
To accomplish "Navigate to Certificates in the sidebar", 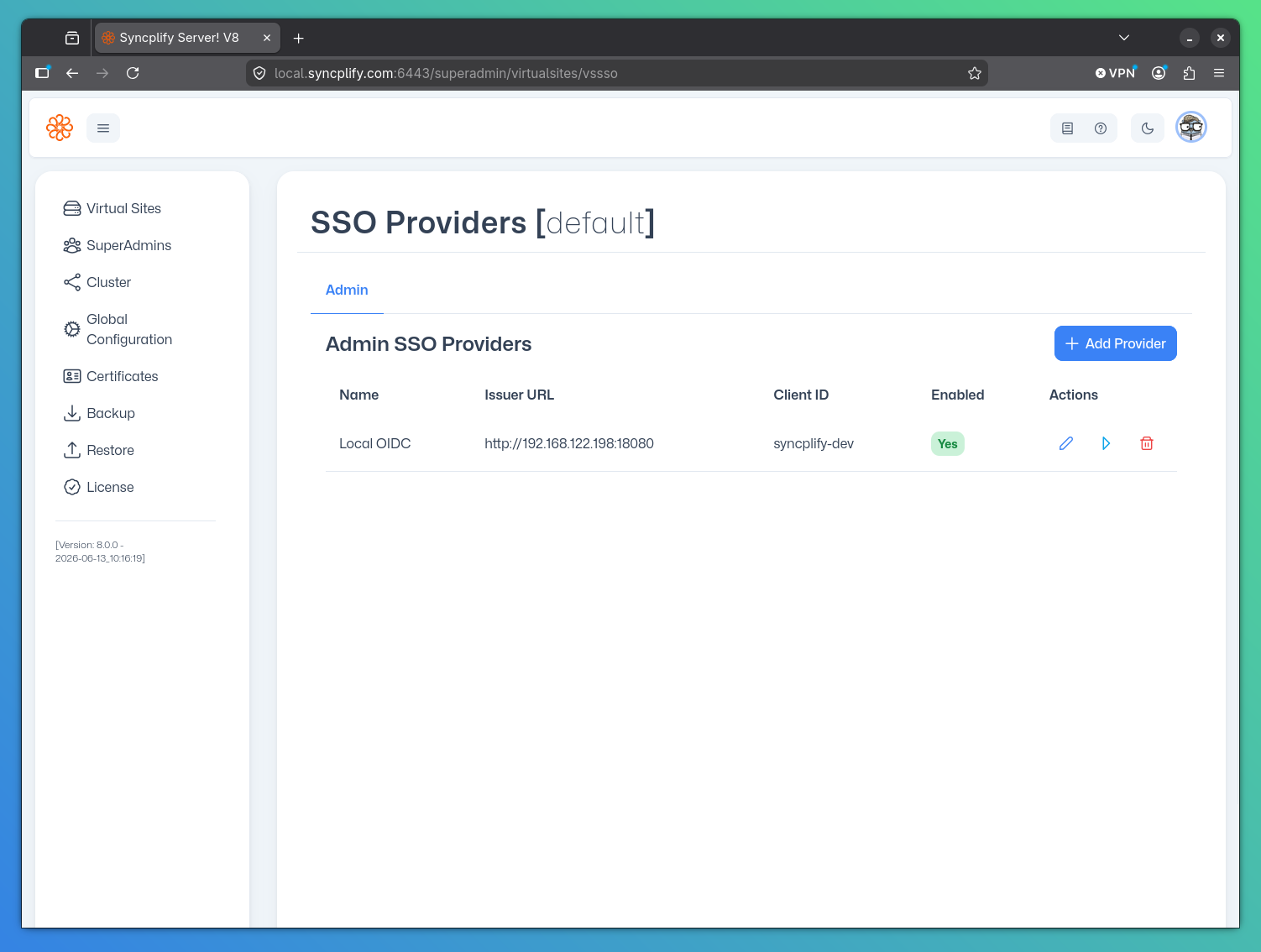I will 122,376.
